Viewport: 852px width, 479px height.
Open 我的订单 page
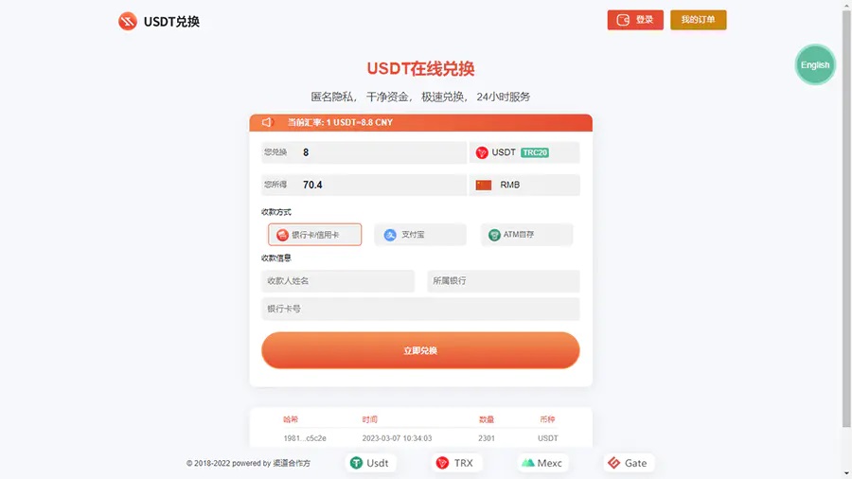[699, 20]
